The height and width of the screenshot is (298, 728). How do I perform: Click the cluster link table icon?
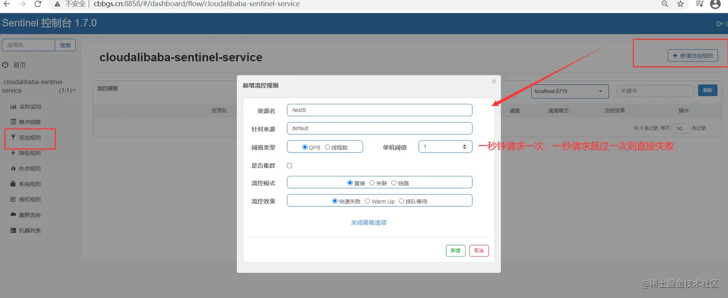coord(13,122)
